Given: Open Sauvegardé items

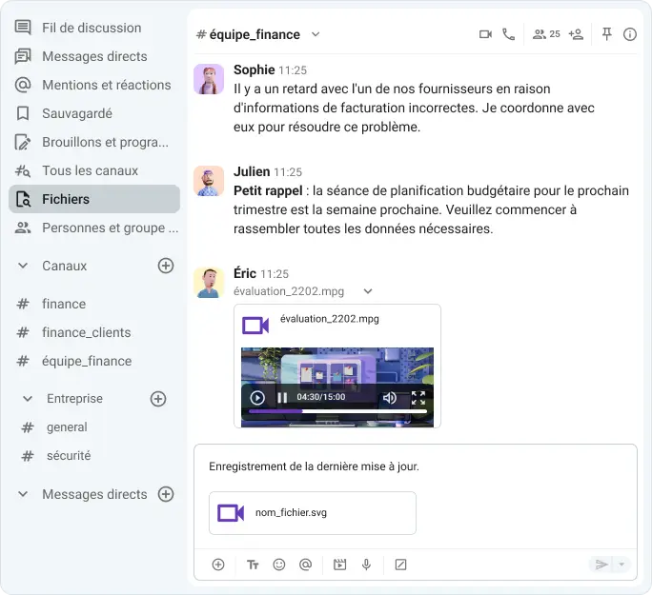Looking at the screenshot, I should point(94,113).
